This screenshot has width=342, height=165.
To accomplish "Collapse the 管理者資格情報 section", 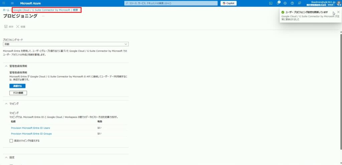I will (x=6, y=66).
